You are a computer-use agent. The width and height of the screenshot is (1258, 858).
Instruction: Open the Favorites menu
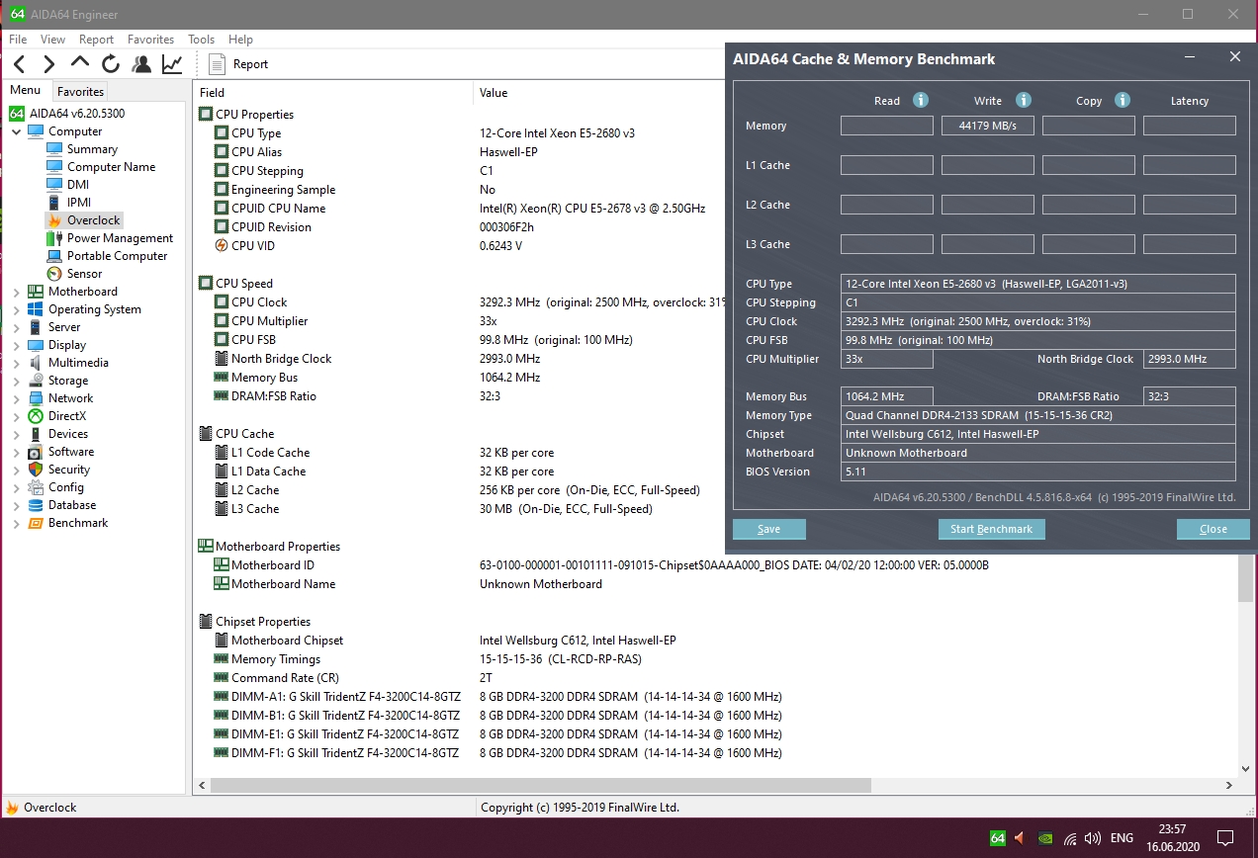150,40
